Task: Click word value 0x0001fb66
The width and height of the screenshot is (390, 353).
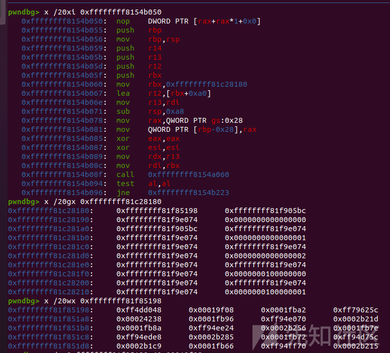Action: 211,346
